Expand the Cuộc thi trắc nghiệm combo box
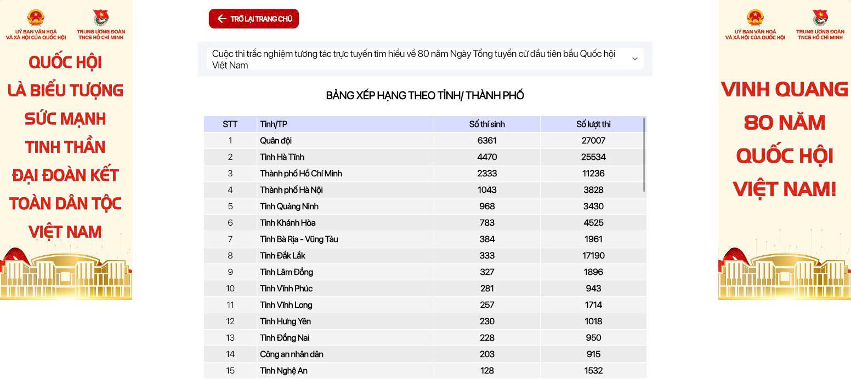This screenshot has height=379, width=851. point(425,59)
